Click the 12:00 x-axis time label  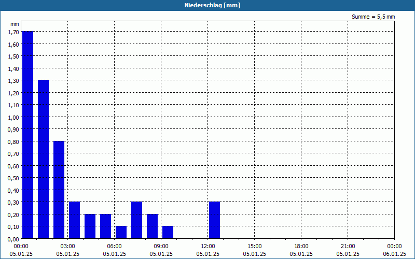[208, 247]
